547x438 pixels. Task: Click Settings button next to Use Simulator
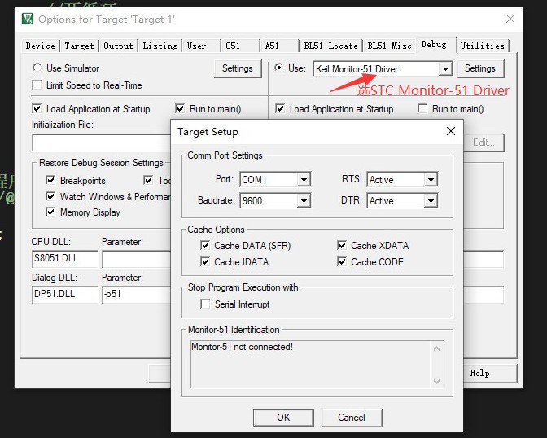pyautogui.click(x=238, y=68)
